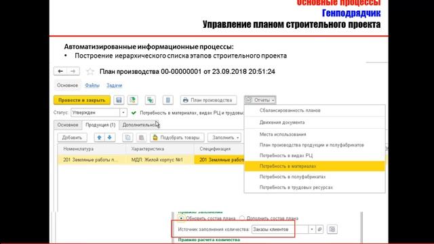Image resolution: width=434 pixels, height=244 pixels.
Task: Choose Места использования menu entry
Action: 315,134
